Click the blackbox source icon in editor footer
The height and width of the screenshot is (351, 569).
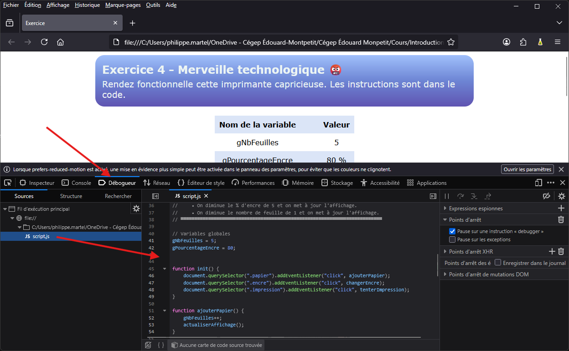pyautogui.click(x=148, y=345)
